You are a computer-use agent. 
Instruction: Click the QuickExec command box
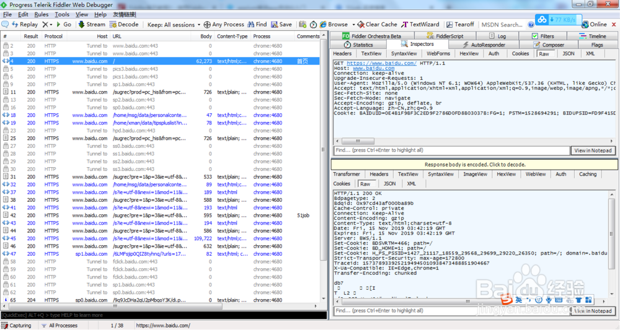pyautogui.click(x=164, y=315)
